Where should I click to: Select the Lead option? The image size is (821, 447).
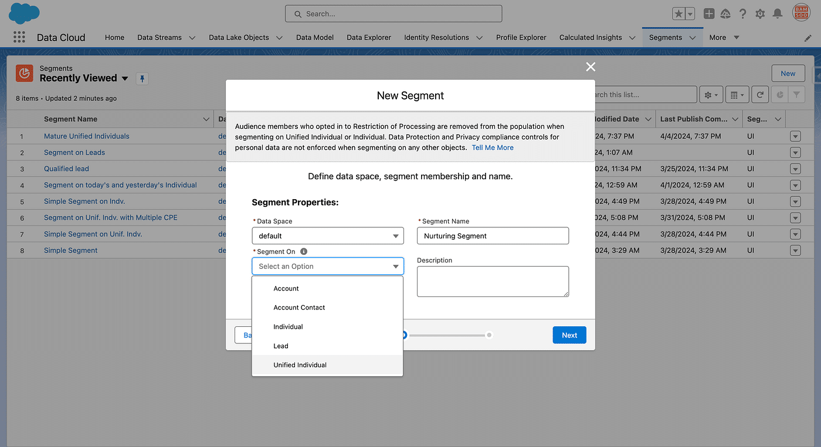281,346
